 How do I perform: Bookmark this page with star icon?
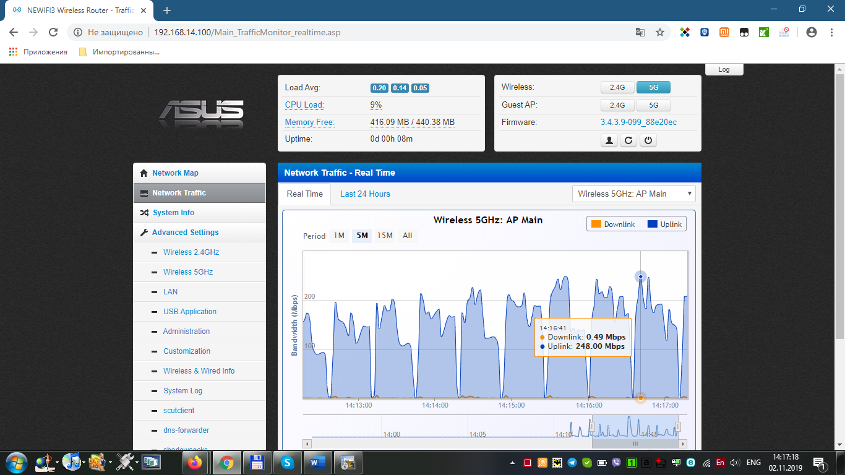coord(660,32)
